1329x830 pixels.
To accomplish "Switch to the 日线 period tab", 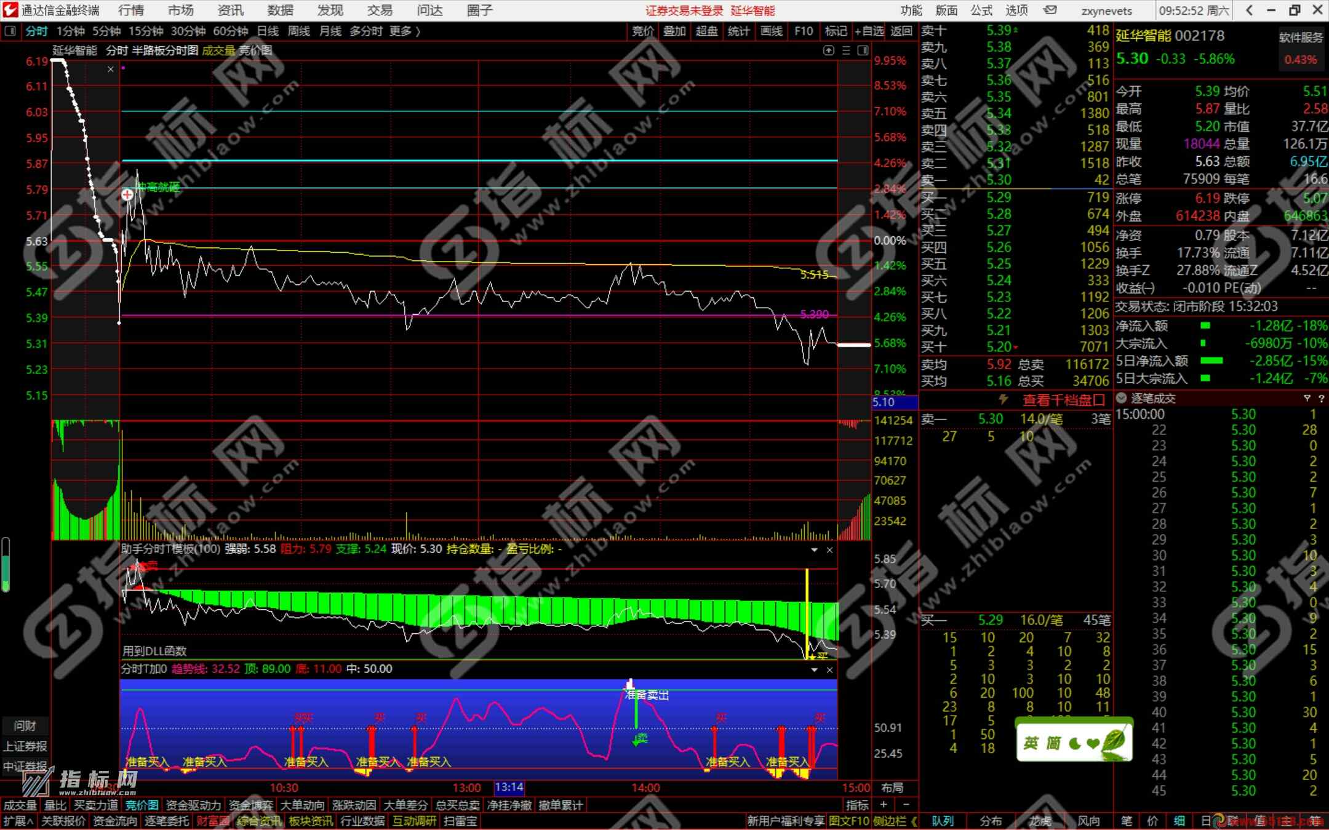I will point(268,31).
